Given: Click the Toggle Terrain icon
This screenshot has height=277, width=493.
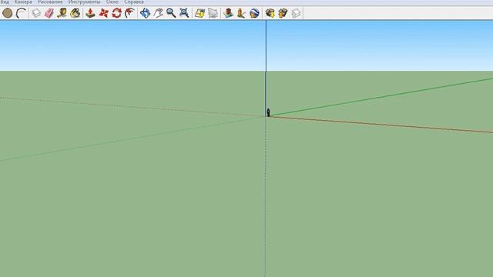Looking at the screenshot, I should 213,13.
